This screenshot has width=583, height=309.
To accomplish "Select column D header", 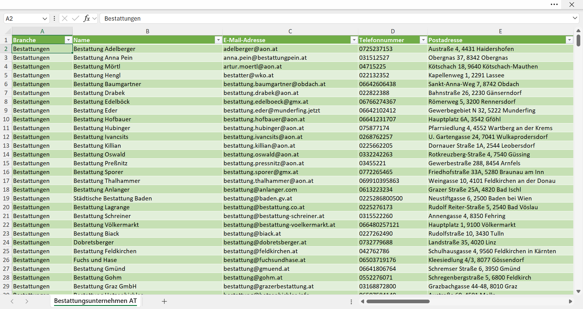I will pyautogui.click(x=393, y=31).
